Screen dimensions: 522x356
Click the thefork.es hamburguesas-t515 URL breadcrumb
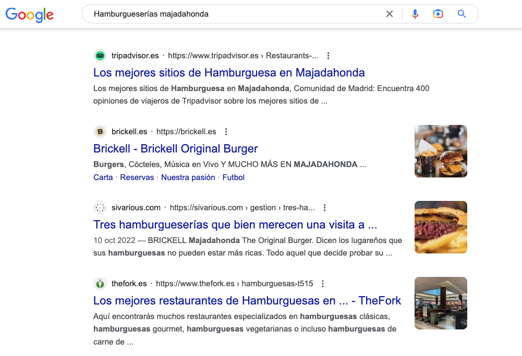click(234, 284)
